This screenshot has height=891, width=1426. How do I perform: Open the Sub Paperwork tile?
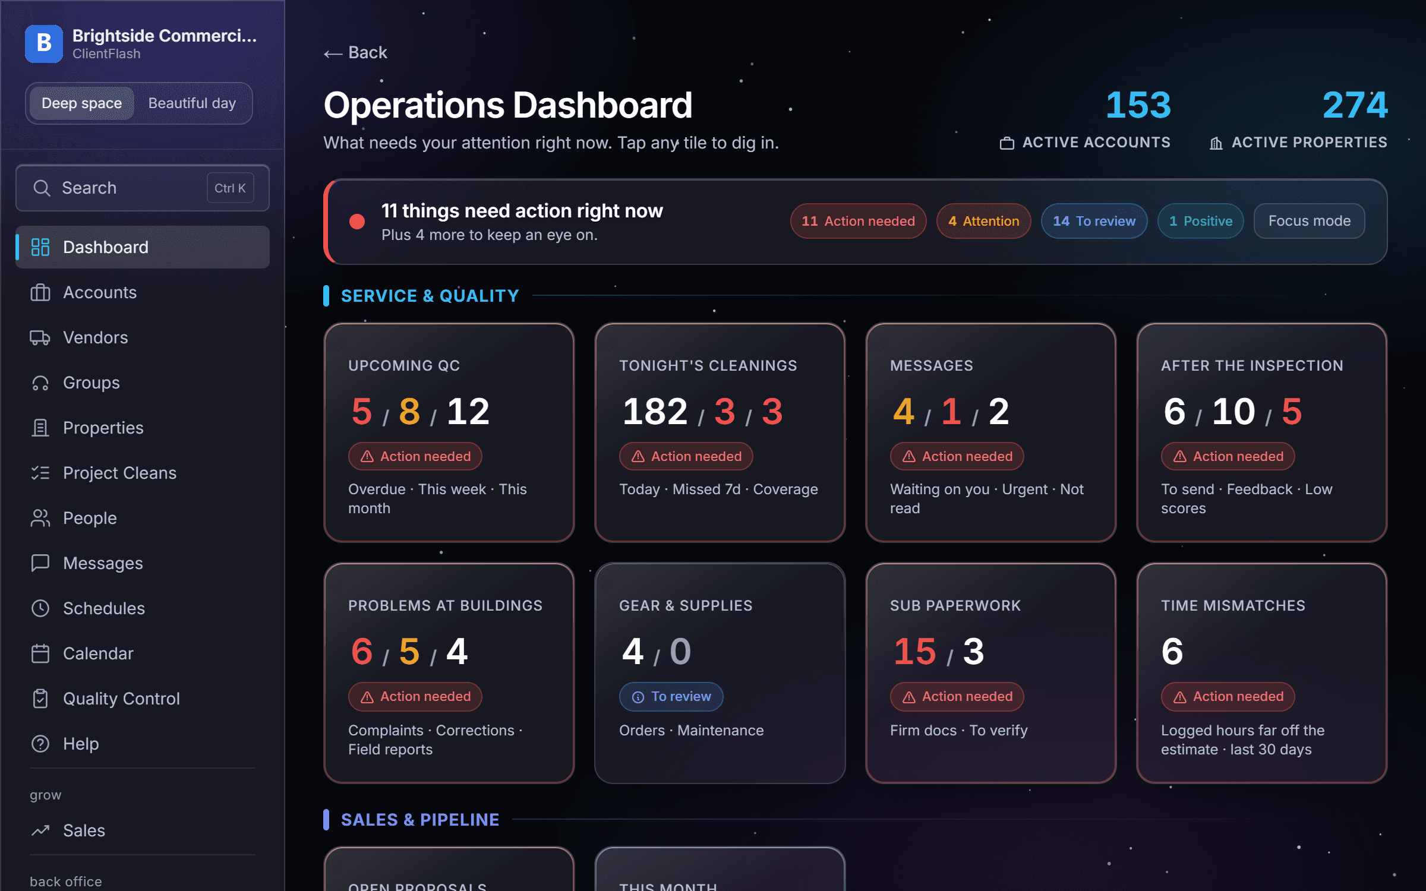[x=990, y=673]
